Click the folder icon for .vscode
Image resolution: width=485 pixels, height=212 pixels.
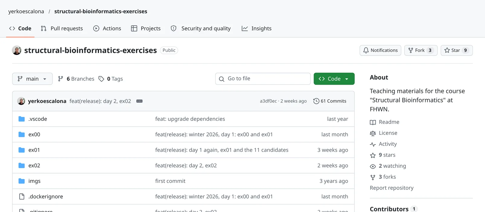[x=22, y=119]
